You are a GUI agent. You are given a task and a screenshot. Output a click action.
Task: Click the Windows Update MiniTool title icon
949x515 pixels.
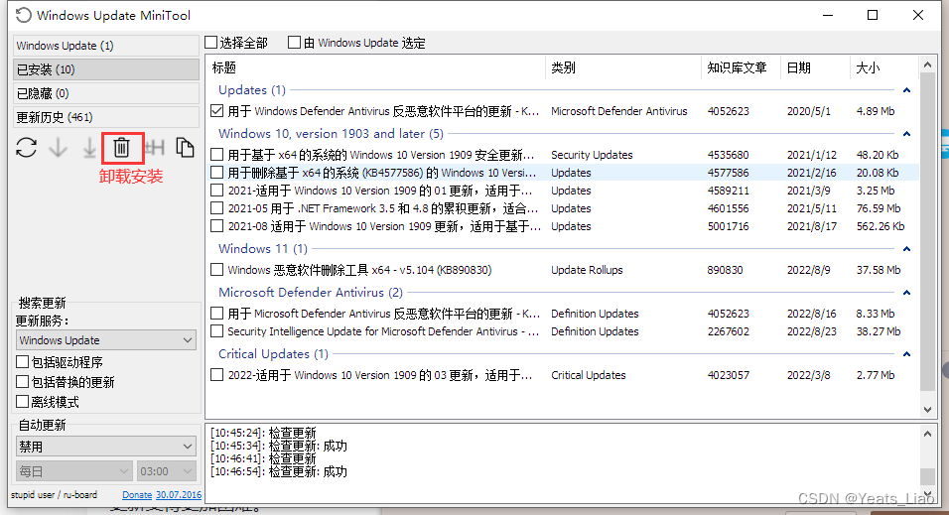(x=23, y=15)
